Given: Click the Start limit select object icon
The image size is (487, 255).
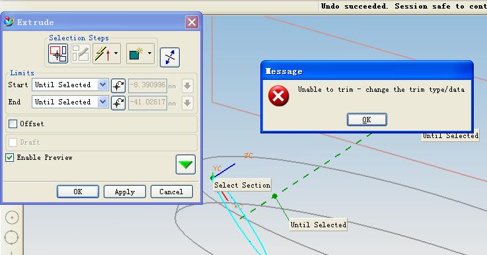Looking at the screenshot, I should (118, 86).
